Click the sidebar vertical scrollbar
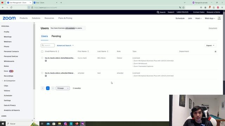The height and width of the screenshot is (126, 225). (34, 57)
